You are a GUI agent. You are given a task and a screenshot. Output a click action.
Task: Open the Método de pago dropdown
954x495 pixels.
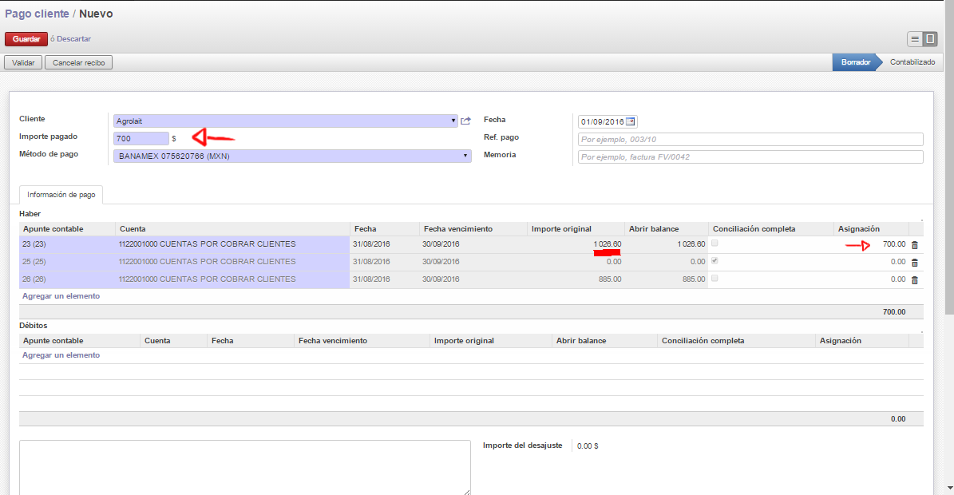pyautogui.click(x=292, y=156)
